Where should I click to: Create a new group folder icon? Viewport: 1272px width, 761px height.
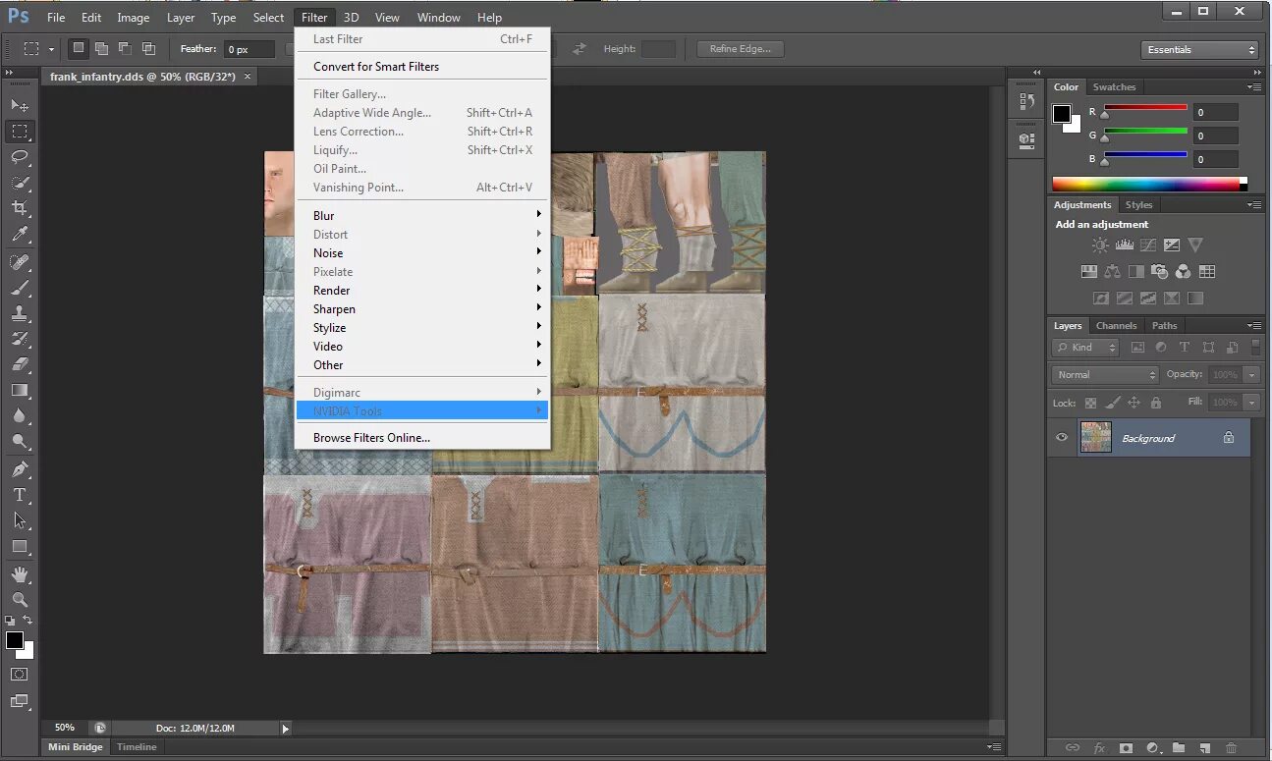point(1179,748)
